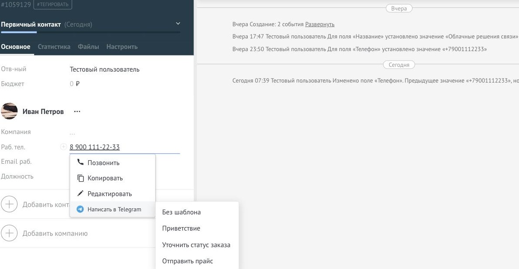Click the Вчера date separator label

(x=399, y=8)
